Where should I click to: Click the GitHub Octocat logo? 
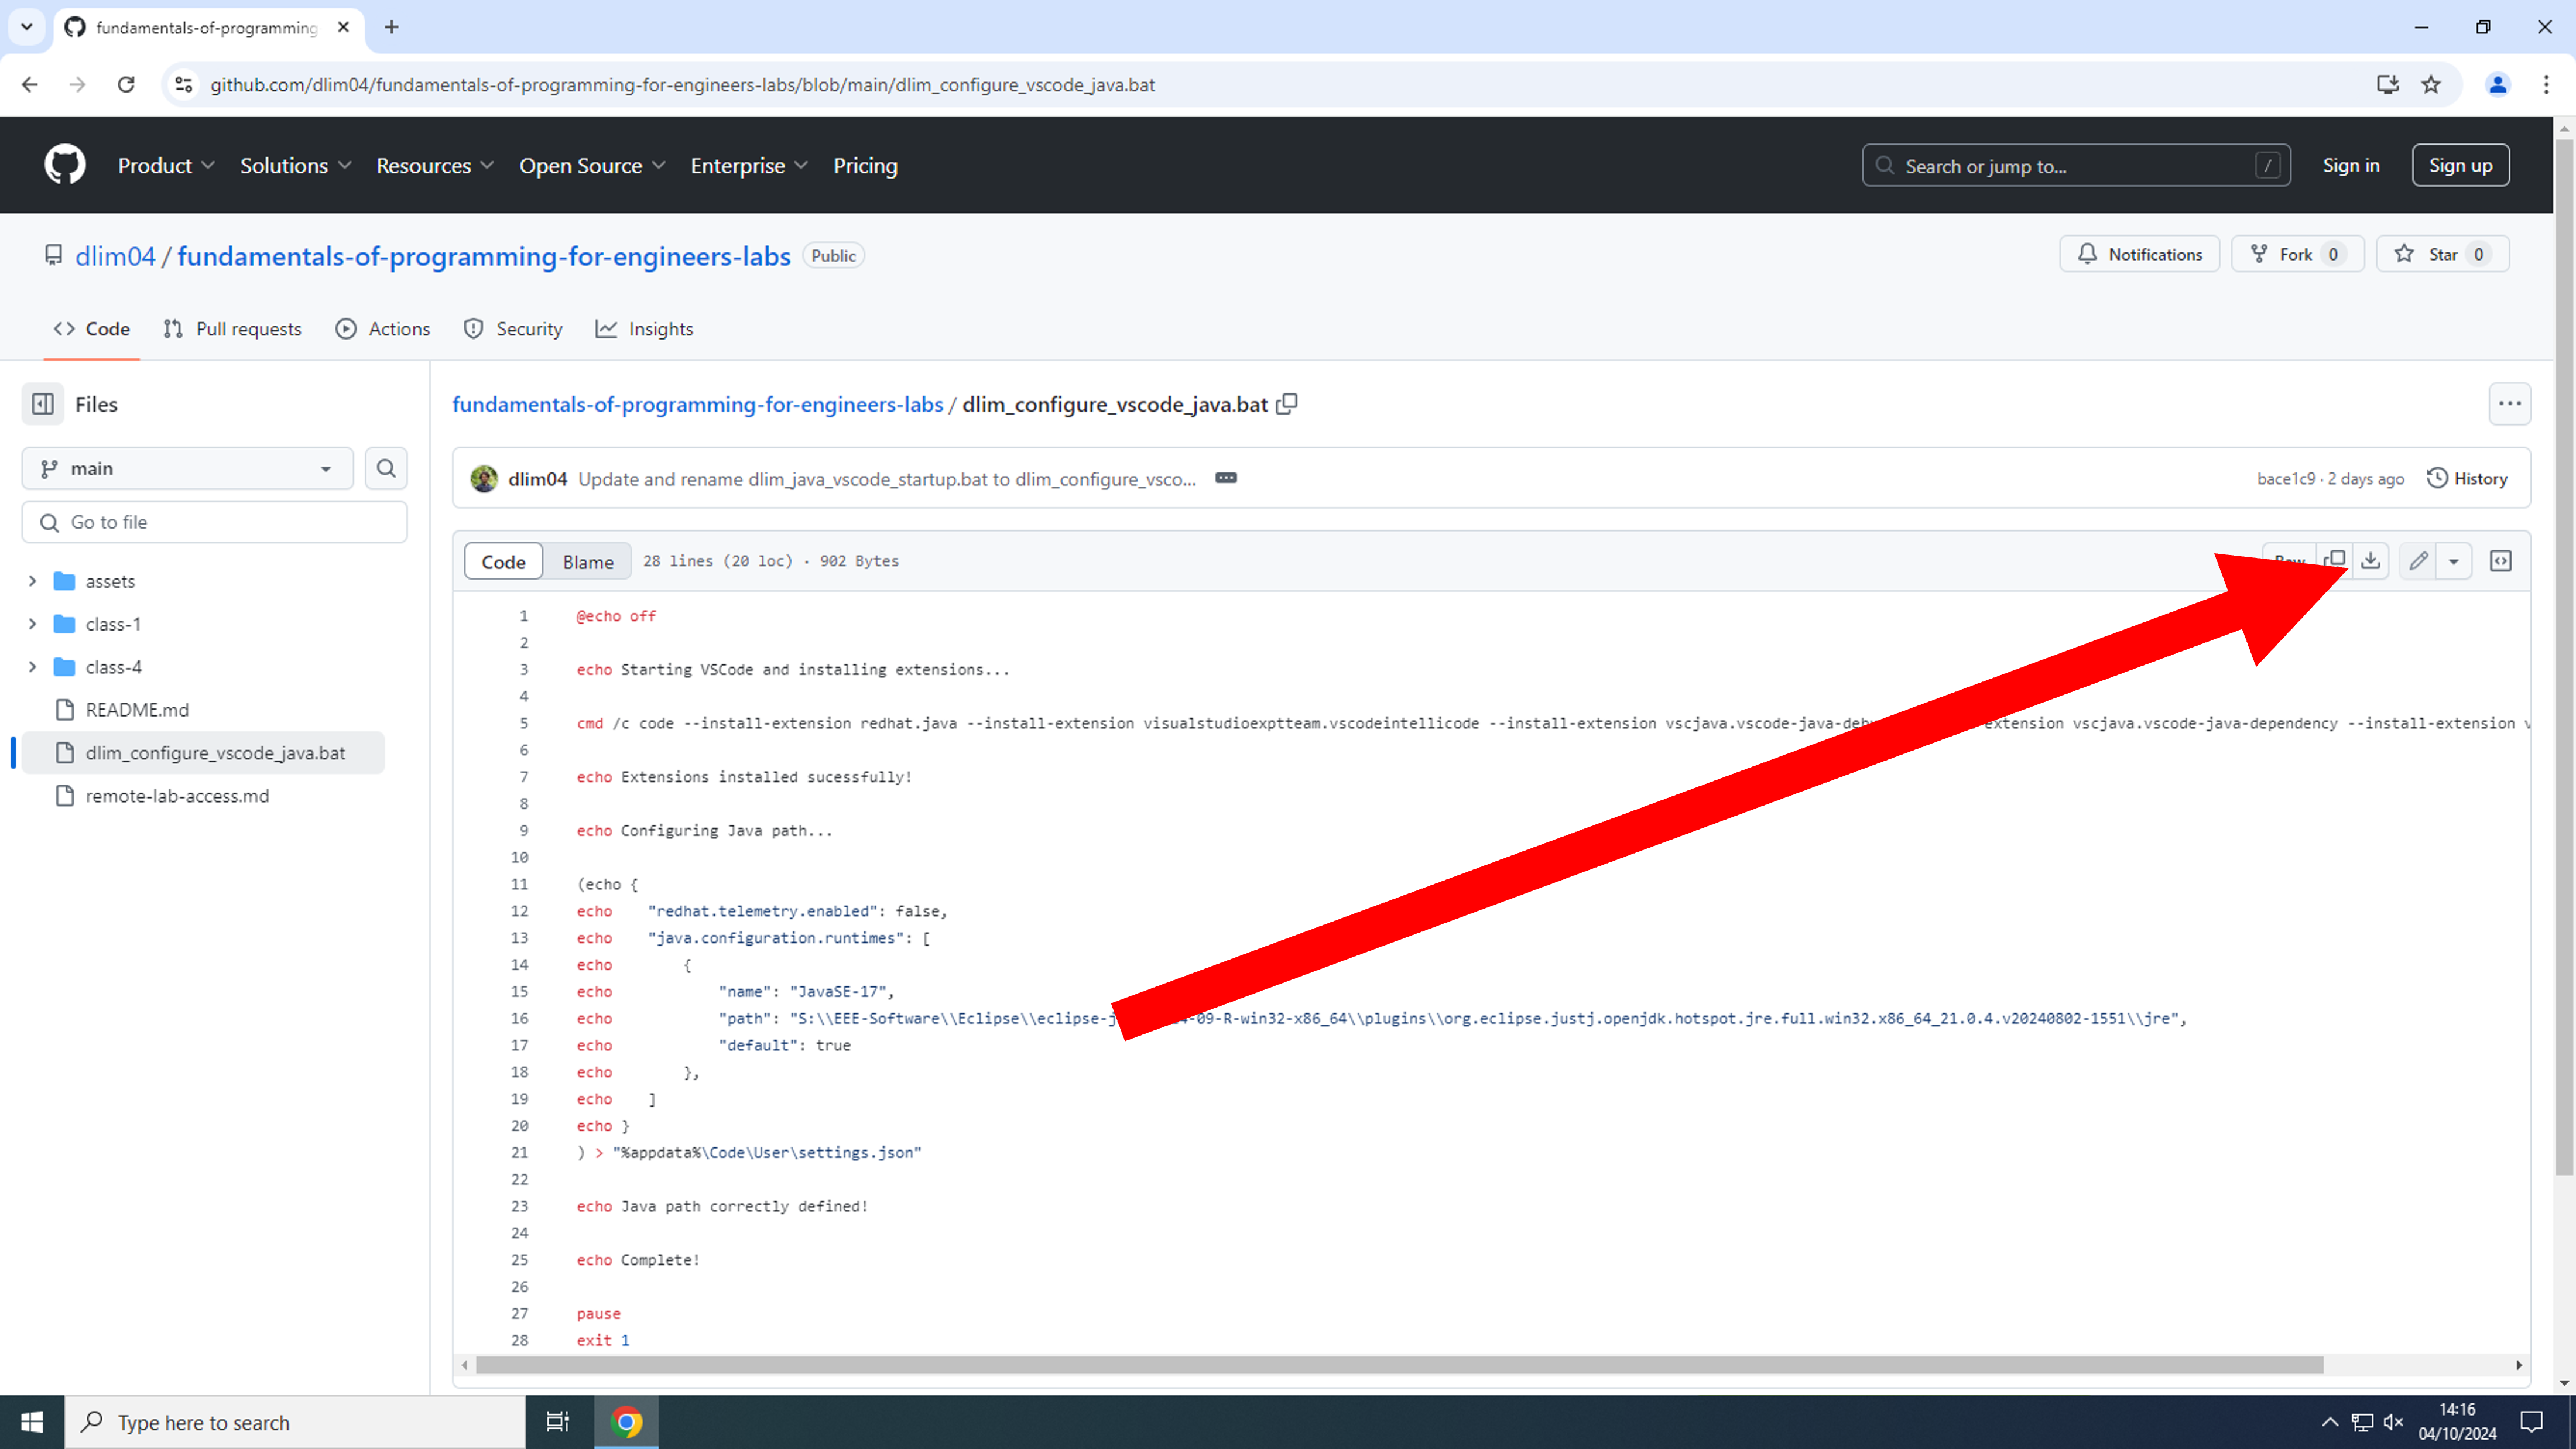click(65, 165)
